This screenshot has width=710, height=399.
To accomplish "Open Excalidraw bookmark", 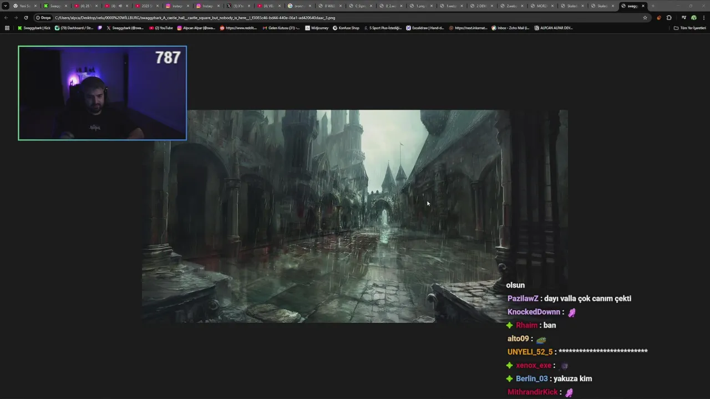I will click(x=425, y=28).
